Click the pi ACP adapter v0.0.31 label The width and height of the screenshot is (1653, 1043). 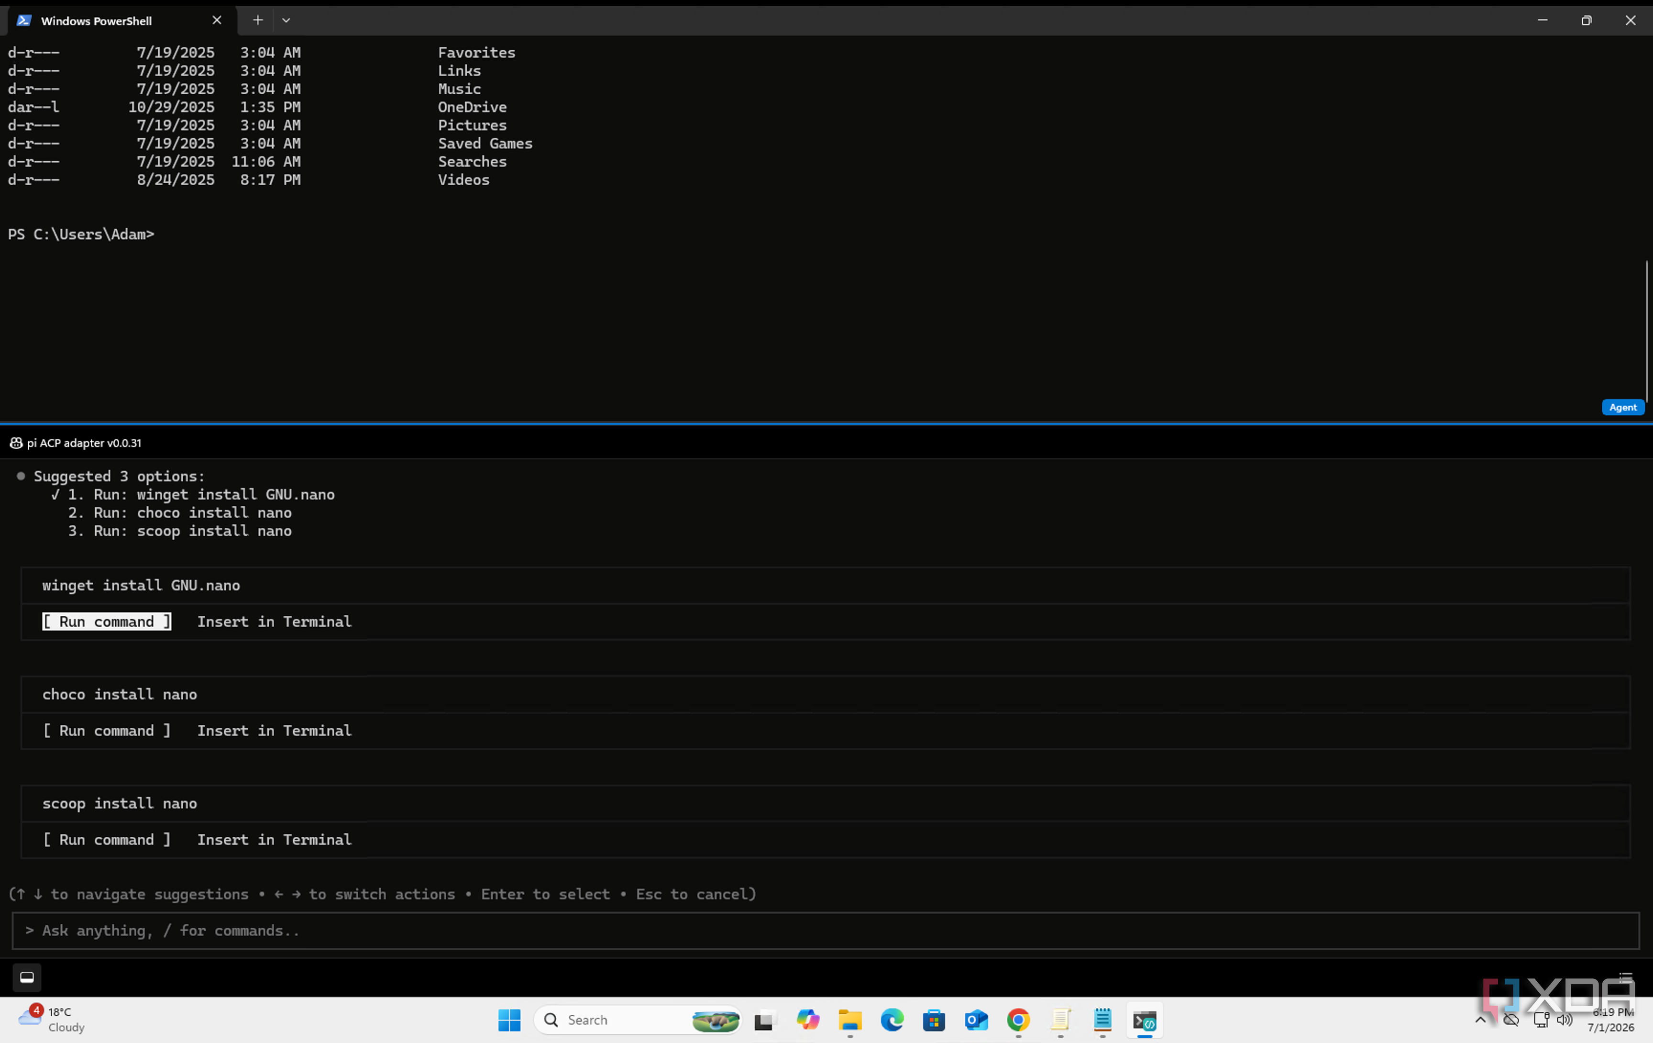click(84, 443)
